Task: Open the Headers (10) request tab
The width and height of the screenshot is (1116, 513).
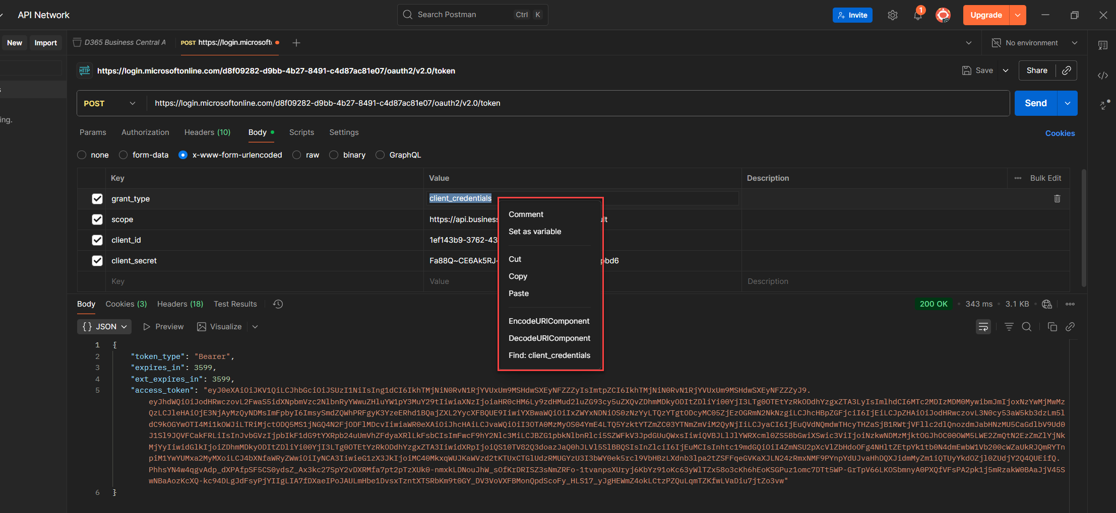Action: [x=207, y=132]
